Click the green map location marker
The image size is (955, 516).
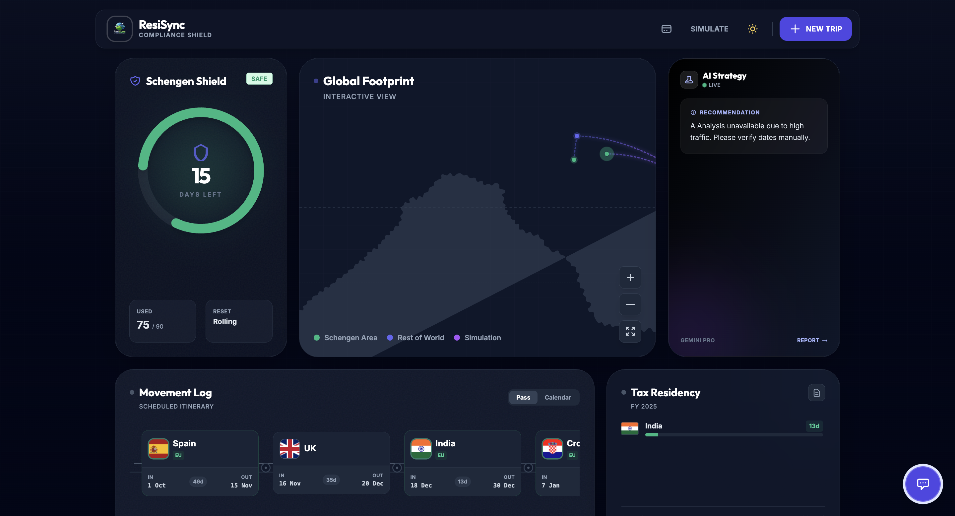606,154
